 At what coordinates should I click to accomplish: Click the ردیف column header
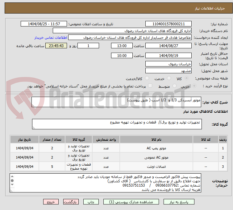[x=223, y=139]
